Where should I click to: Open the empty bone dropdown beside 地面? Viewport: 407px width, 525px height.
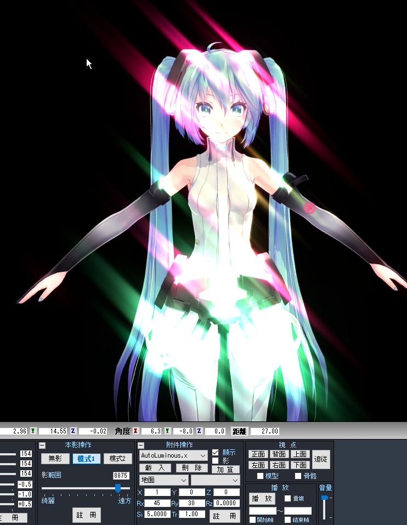[x=215, y=480]
